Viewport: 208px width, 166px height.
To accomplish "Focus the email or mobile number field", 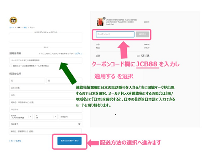I will tap(46, 60).
